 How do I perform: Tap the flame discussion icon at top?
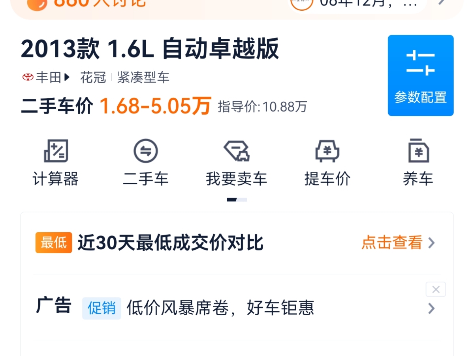click(x=38, y=4)
